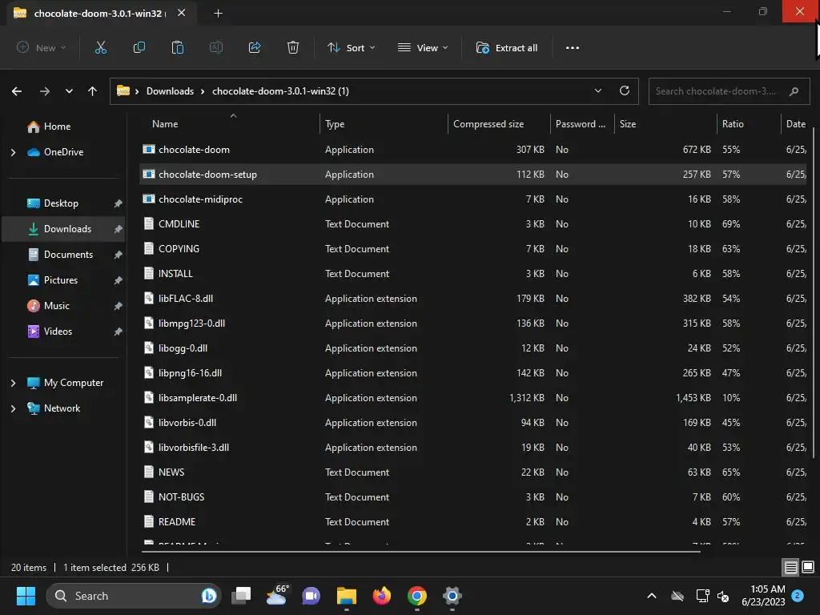The height and width of the screenshot is (615, 820).
Task: Click the Paste clipboard icon
Action: pyautogui.click(x=178, y=47)
